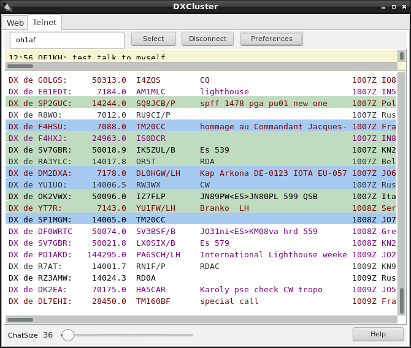The image size is (411, 348).
Task: Click the spot list vertical scrollbar thumb
Action: [x=402, y=301]
